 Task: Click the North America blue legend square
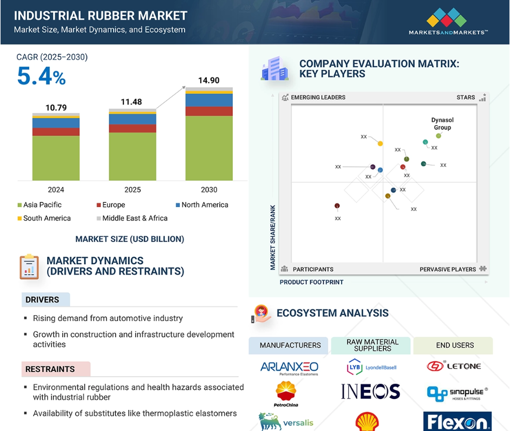click(x=178, y=205)
